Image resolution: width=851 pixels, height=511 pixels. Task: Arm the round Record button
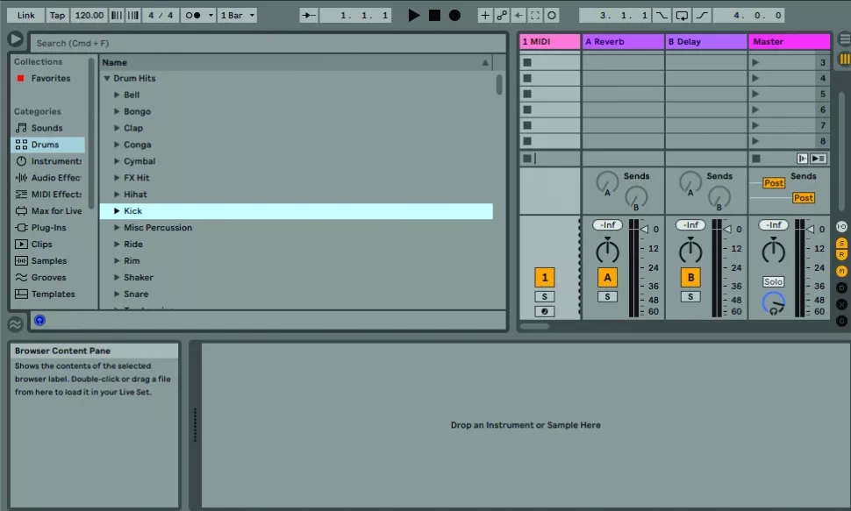454,15
